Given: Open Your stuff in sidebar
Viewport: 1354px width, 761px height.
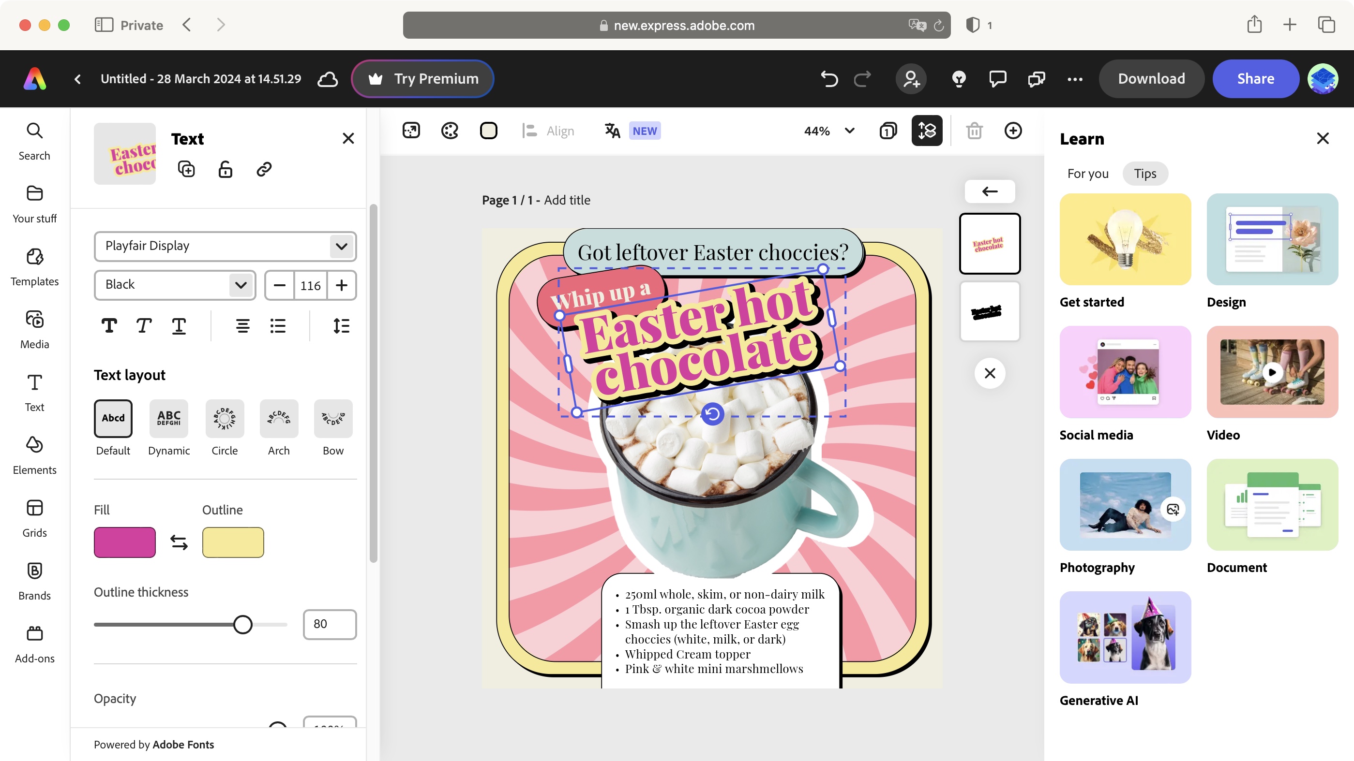Looking at the screenshot, I should coord(35,204).
